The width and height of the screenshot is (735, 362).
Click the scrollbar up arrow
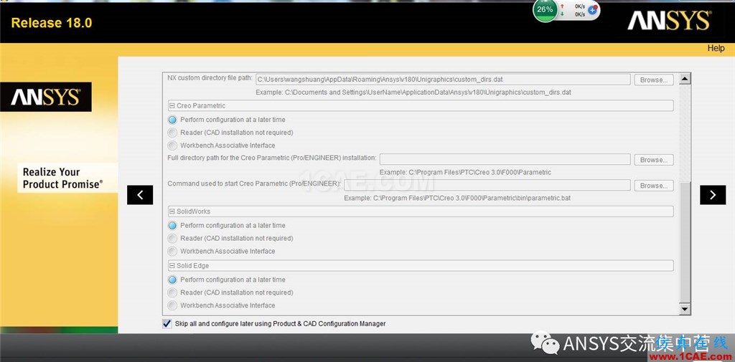click(x=685, y=79)
